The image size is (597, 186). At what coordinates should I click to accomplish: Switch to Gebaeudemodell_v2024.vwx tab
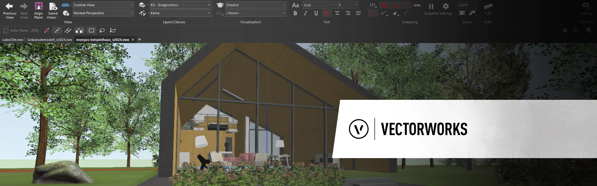(50, 40)
